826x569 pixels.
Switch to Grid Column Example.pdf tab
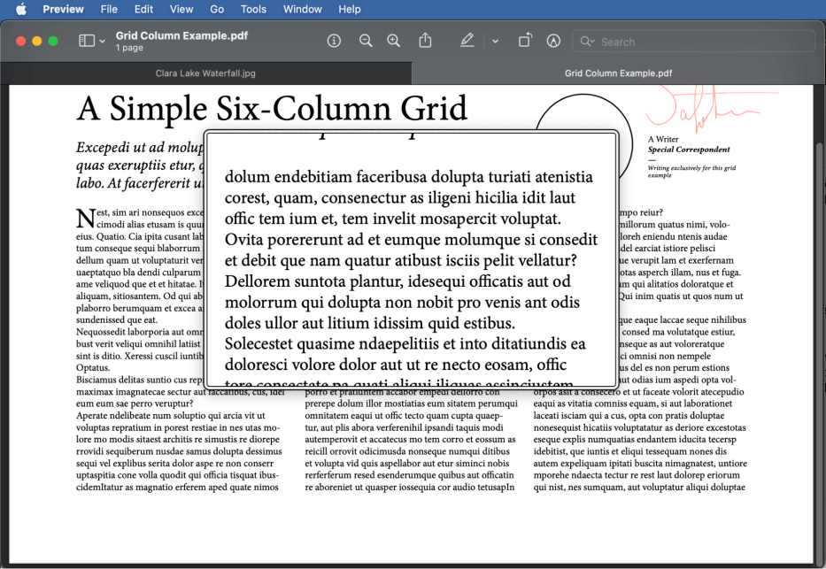(x=618, y=73)
